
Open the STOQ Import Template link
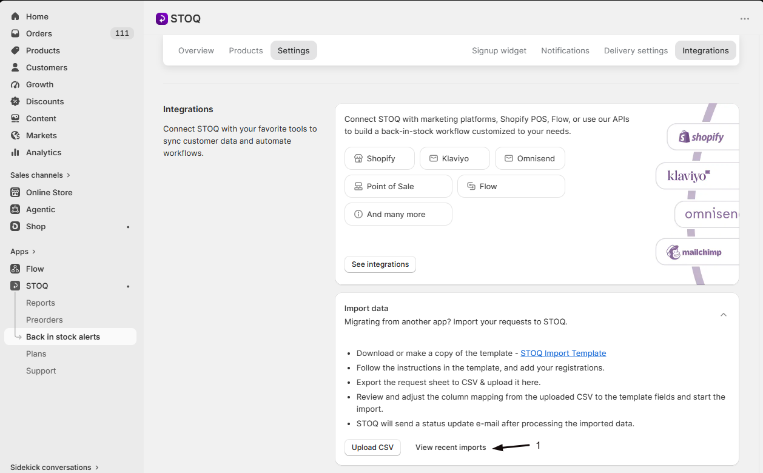coord(563,353)
